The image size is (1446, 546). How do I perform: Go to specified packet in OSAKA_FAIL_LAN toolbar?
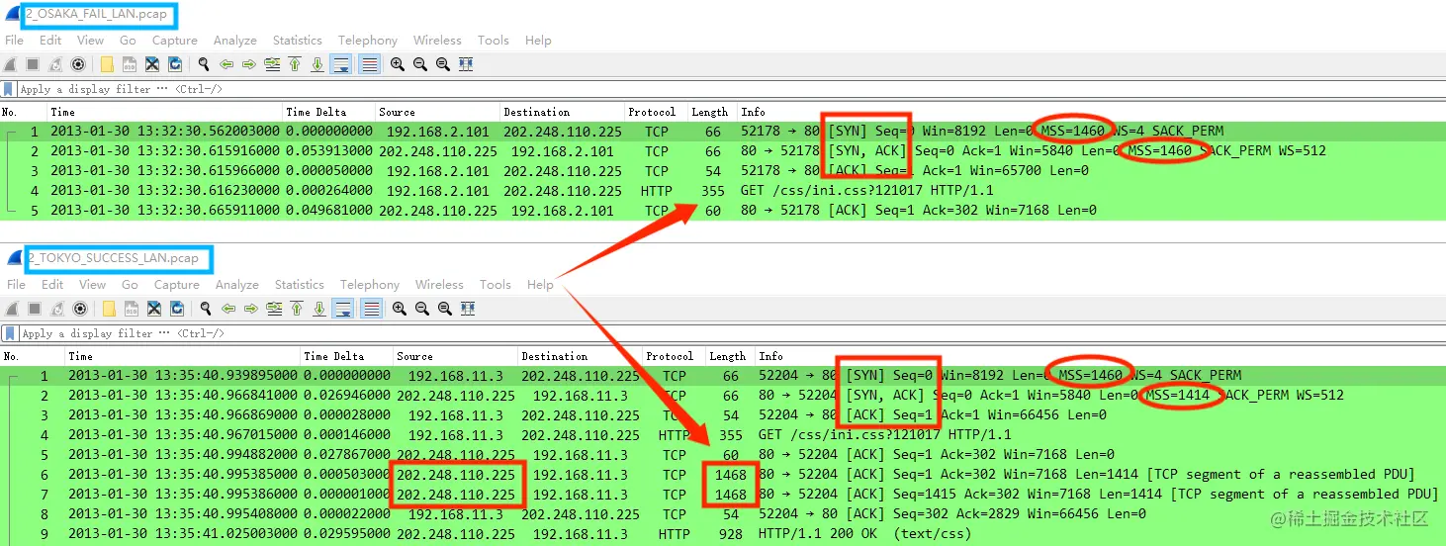click(x=273, y=64)
